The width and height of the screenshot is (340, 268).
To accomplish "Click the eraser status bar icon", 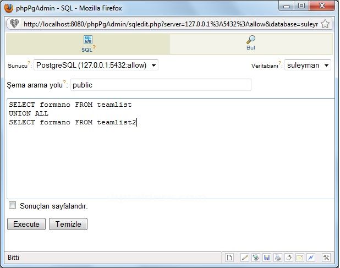I will (289, 258).
